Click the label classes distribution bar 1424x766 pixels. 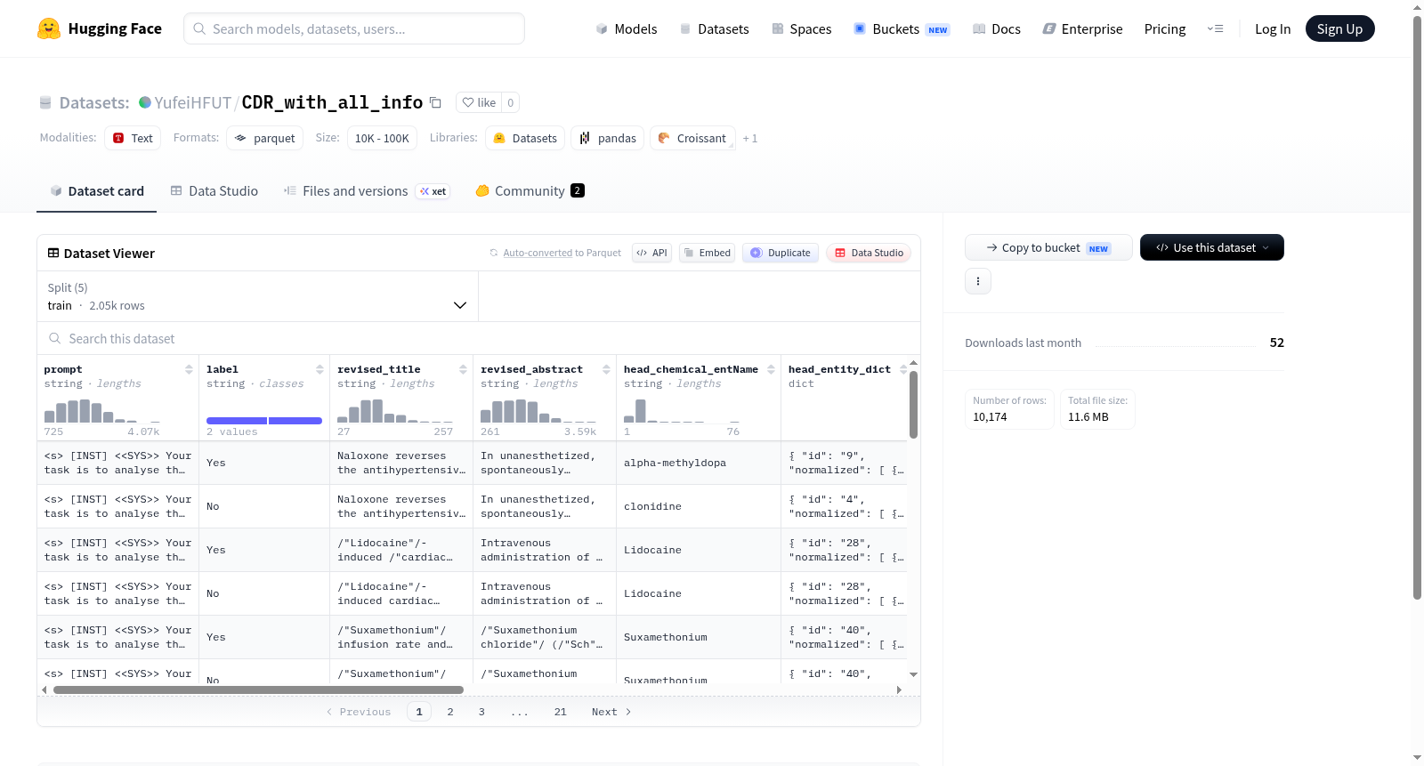[264, 421]
